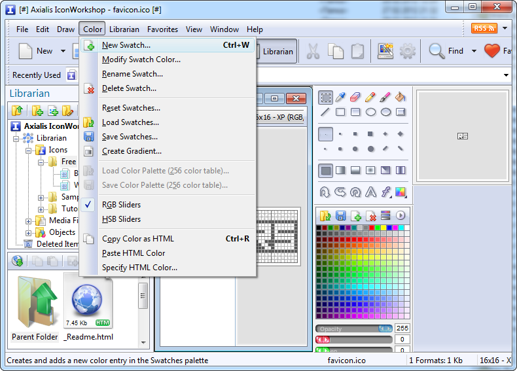Pick the eyedropper color picker tool
517x371 pixels.
[x=340, y=97]
